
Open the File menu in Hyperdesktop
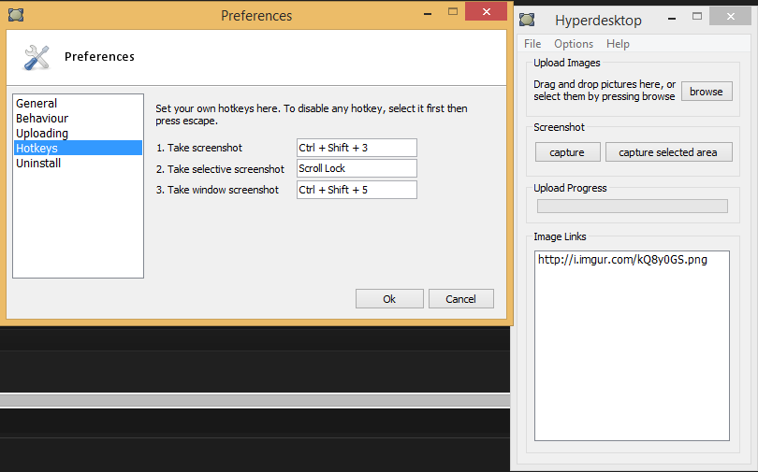tap(532, 44)
